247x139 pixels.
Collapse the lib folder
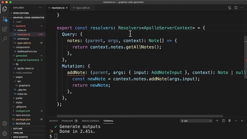pyautogui.click(x=17, y=64)
